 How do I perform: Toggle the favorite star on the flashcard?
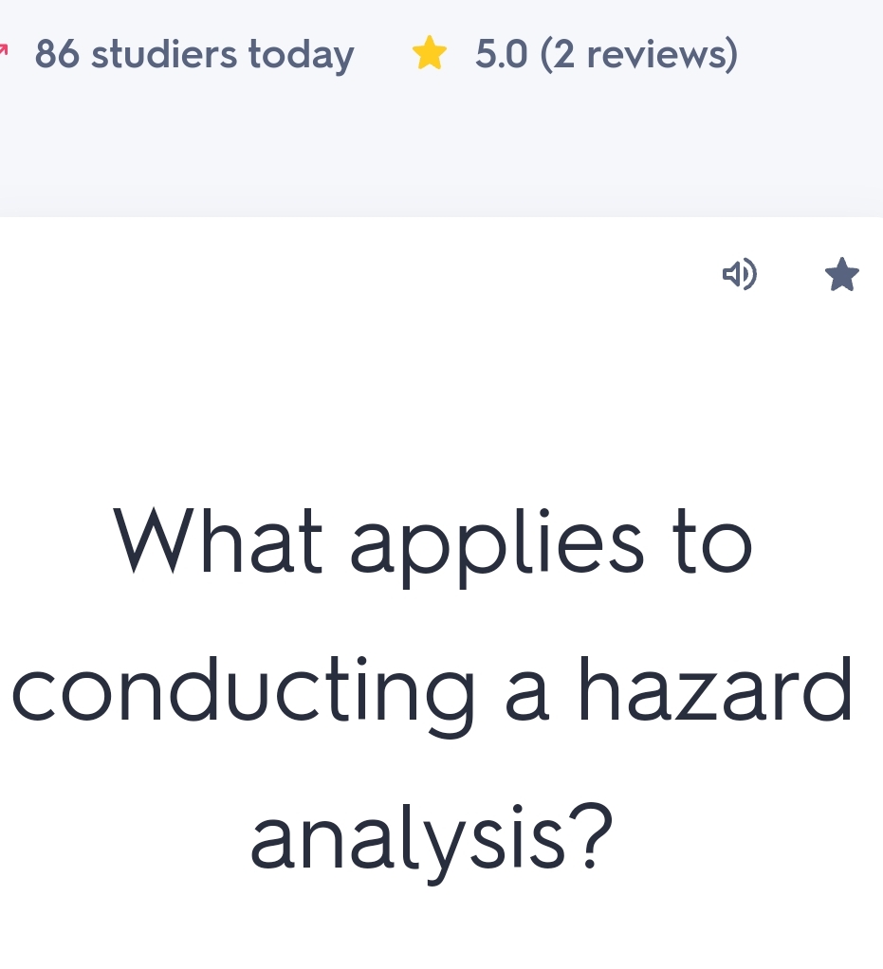click(840, 274)
